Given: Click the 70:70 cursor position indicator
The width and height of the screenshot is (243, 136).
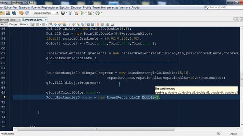Looking at the screenshot, I should (233, 134).
